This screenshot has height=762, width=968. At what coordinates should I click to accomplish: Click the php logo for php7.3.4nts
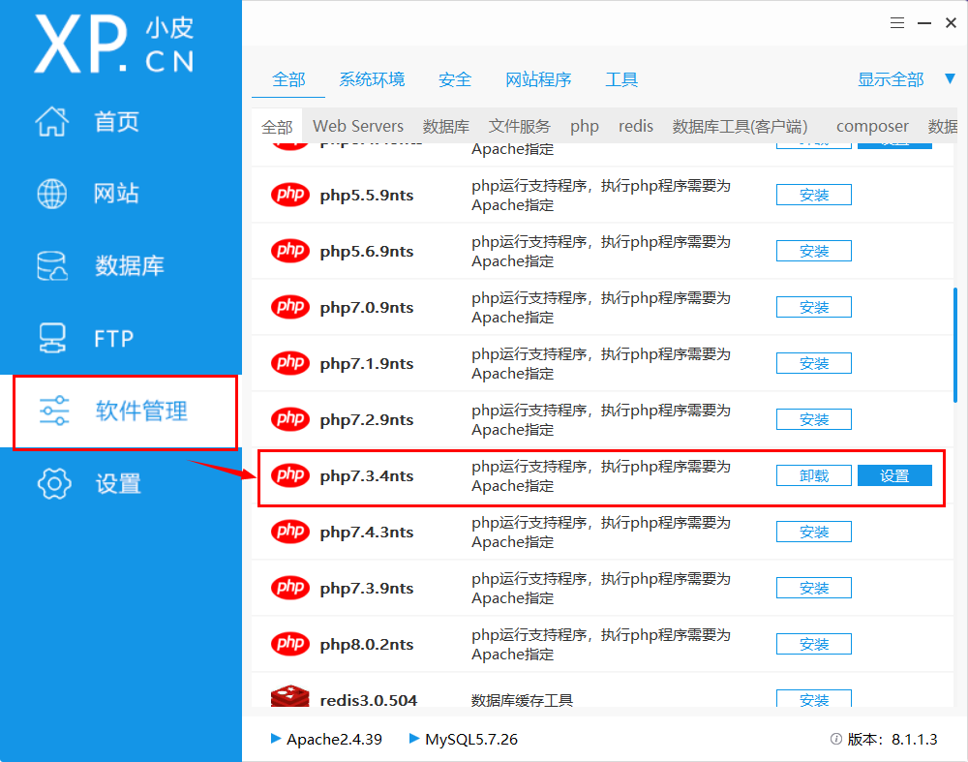[290, 475]
